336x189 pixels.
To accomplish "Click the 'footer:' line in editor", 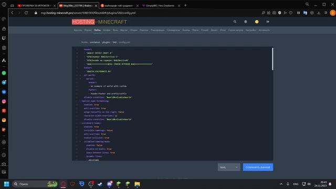I will point(88,68).
